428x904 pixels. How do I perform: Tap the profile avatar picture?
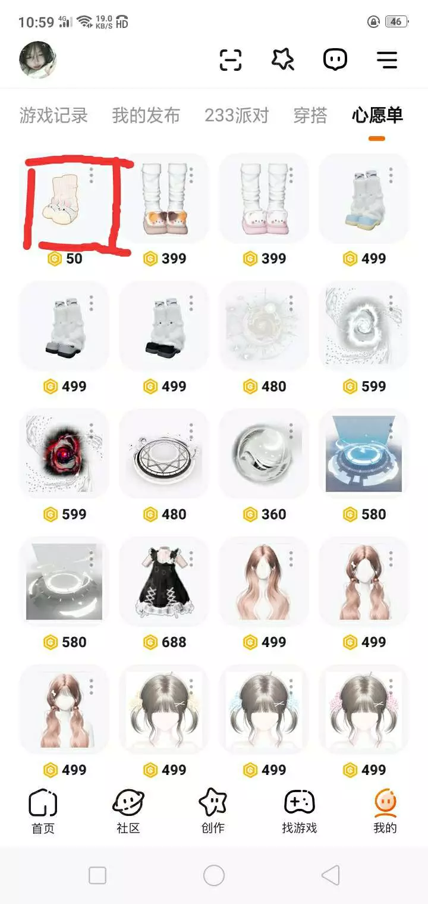[x=38, y=59]
